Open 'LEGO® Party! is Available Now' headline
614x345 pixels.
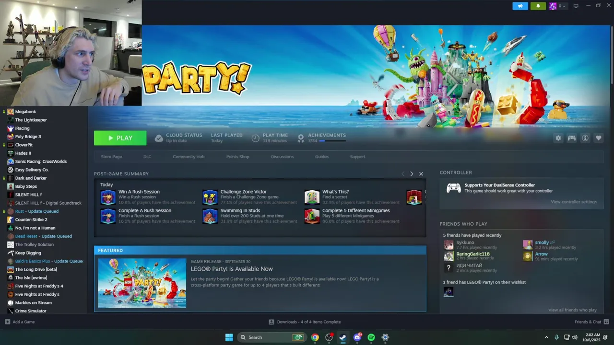click(232, 269)
